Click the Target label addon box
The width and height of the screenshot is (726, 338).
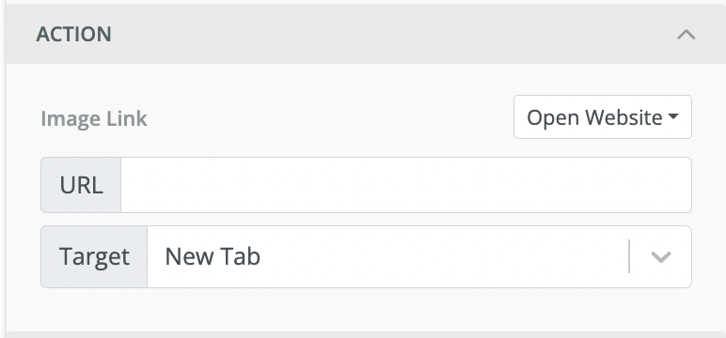point(94,256)
